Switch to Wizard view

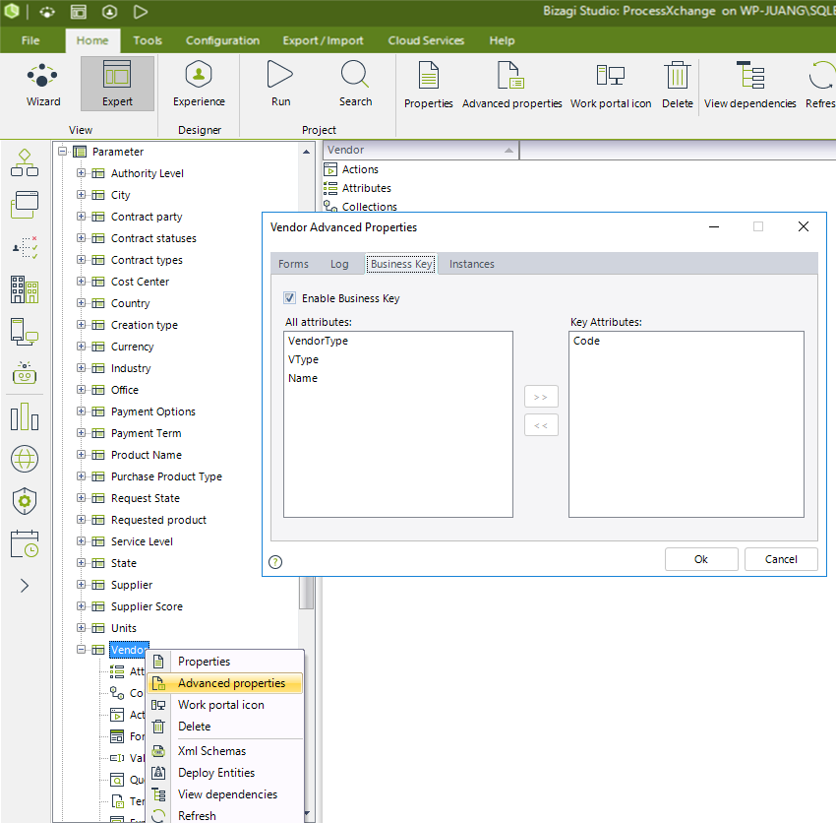coord(42,85)
